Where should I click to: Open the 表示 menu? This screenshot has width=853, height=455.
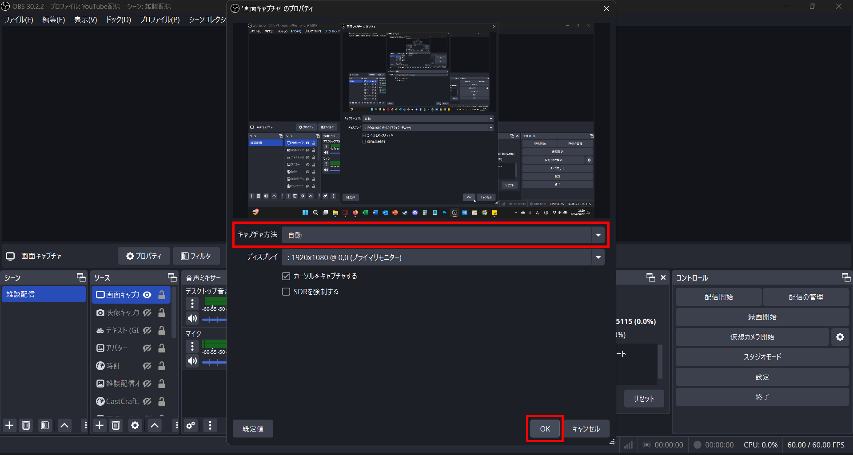(85, 20)
